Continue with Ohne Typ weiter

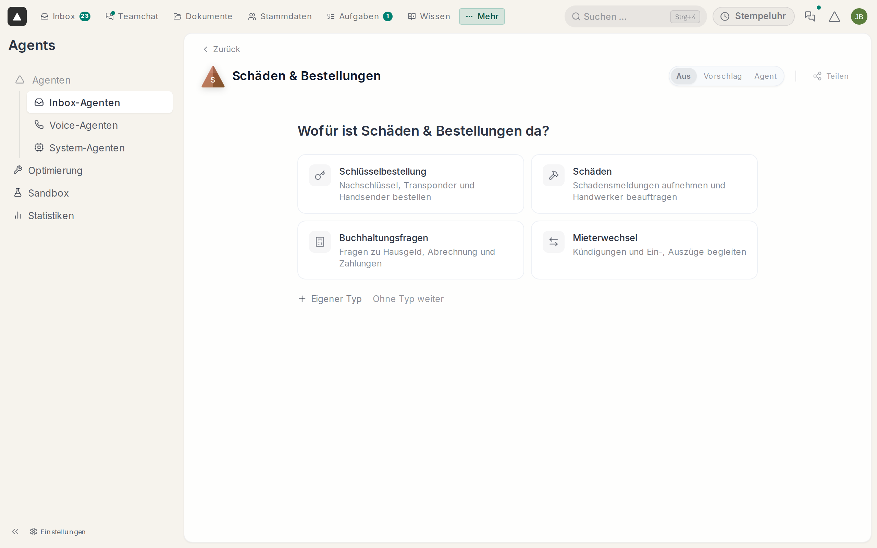pyautogui.click(x=408, y=299)
